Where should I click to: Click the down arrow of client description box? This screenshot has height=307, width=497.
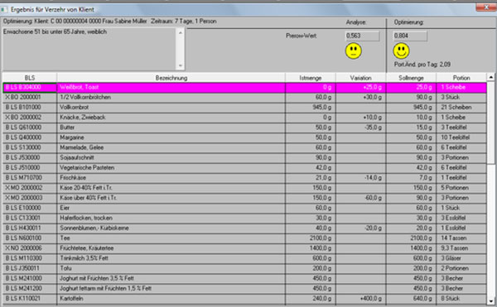pos(181,65)
